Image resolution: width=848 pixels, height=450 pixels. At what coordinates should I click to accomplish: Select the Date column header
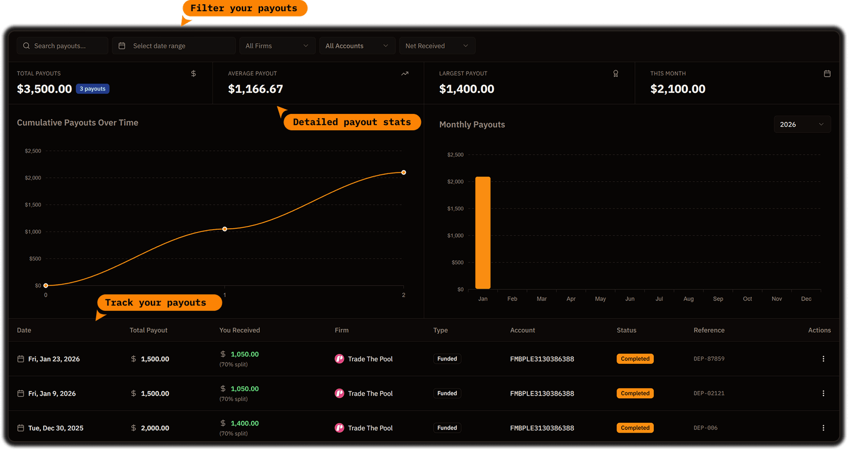click(24, 330)
